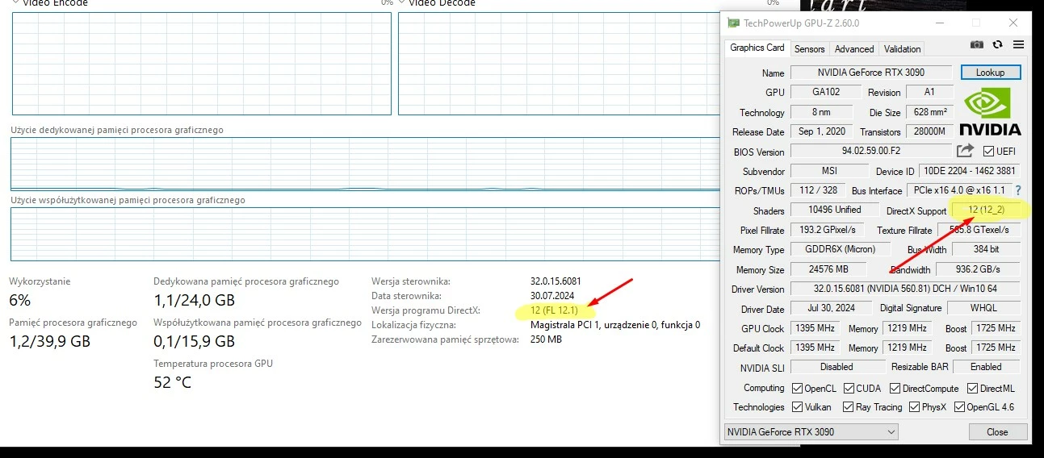Open the NVIDIA GeForce RTX 3090 dropdown

click(x=811, y=431)
